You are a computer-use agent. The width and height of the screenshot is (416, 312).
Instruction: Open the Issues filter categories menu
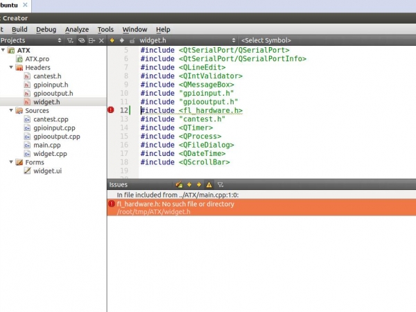220,185
